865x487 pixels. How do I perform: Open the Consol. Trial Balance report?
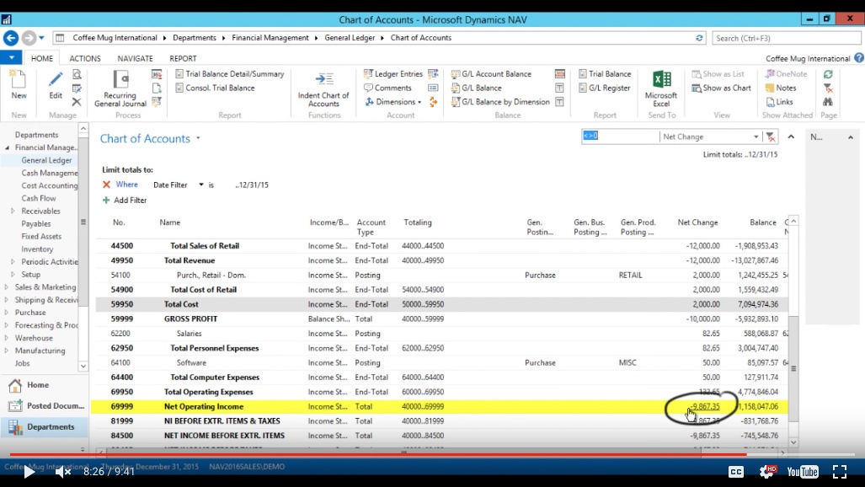(x=215, y=88)
